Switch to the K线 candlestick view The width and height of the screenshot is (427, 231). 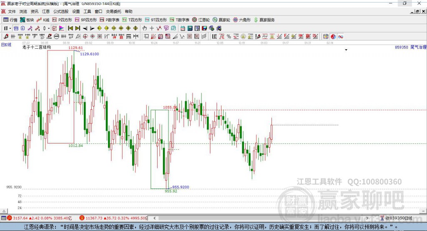tap(43, 20)
